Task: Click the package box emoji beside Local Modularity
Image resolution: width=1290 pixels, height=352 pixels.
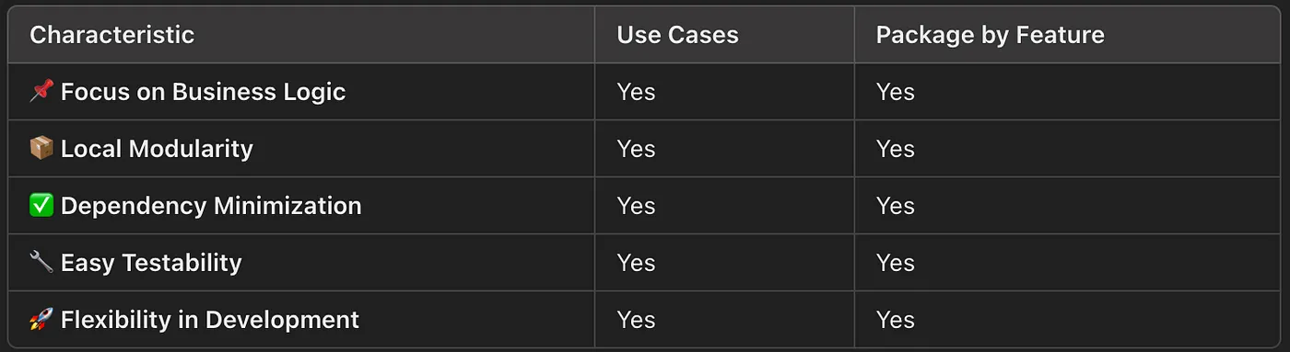Action: (x=41, y=149)
